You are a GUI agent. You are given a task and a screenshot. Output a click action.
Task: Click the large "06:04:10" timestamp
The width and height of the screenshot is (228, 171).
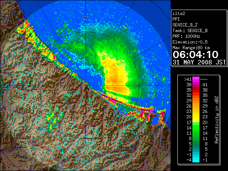(x=196, y=55)
